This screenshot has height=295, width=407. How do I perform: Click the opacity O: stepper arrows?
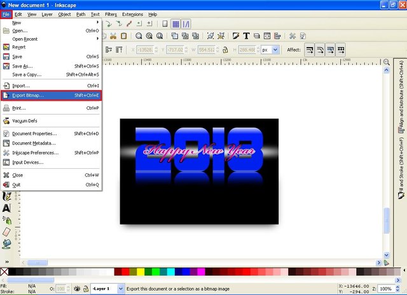68,289
